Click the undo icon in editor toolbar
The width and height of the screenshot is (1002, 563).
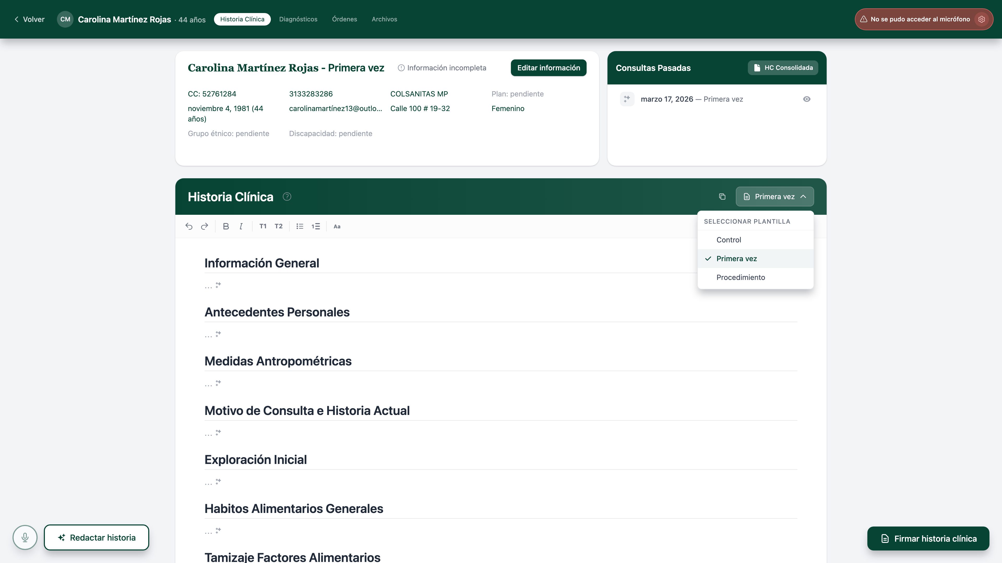click(189, 226)
